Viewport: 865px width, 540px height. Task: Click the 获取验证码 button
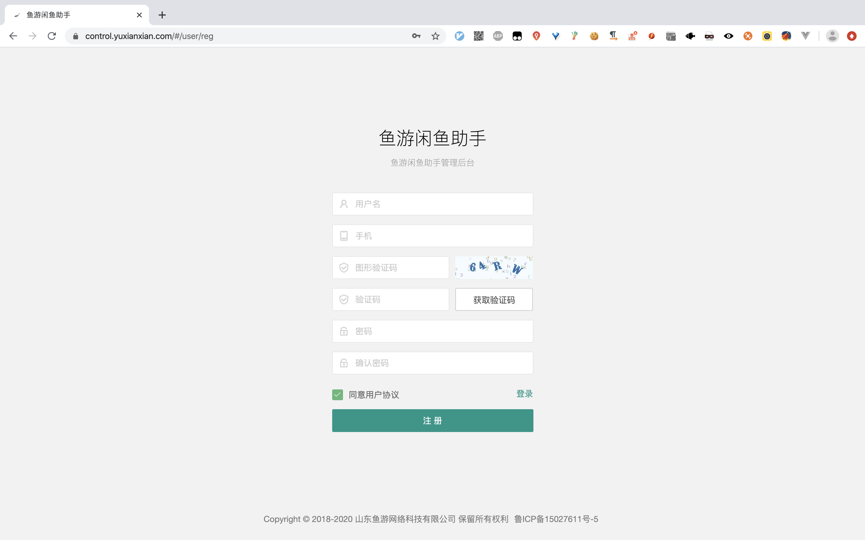pos(494,300)
